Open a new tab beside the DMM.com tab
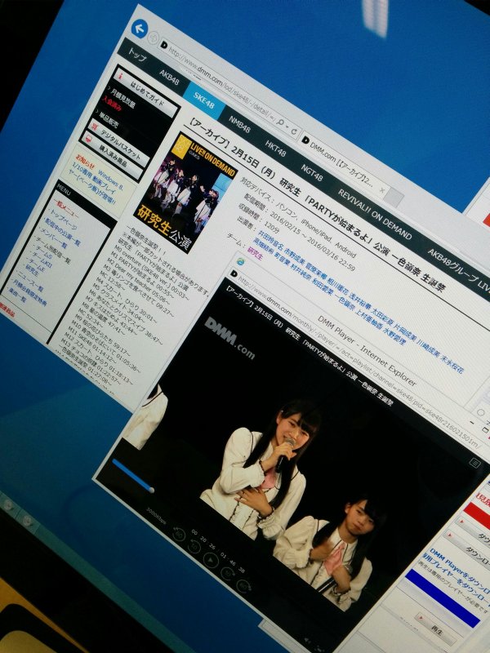This screenshot has height=653, width=490. (x=394, y=198)
